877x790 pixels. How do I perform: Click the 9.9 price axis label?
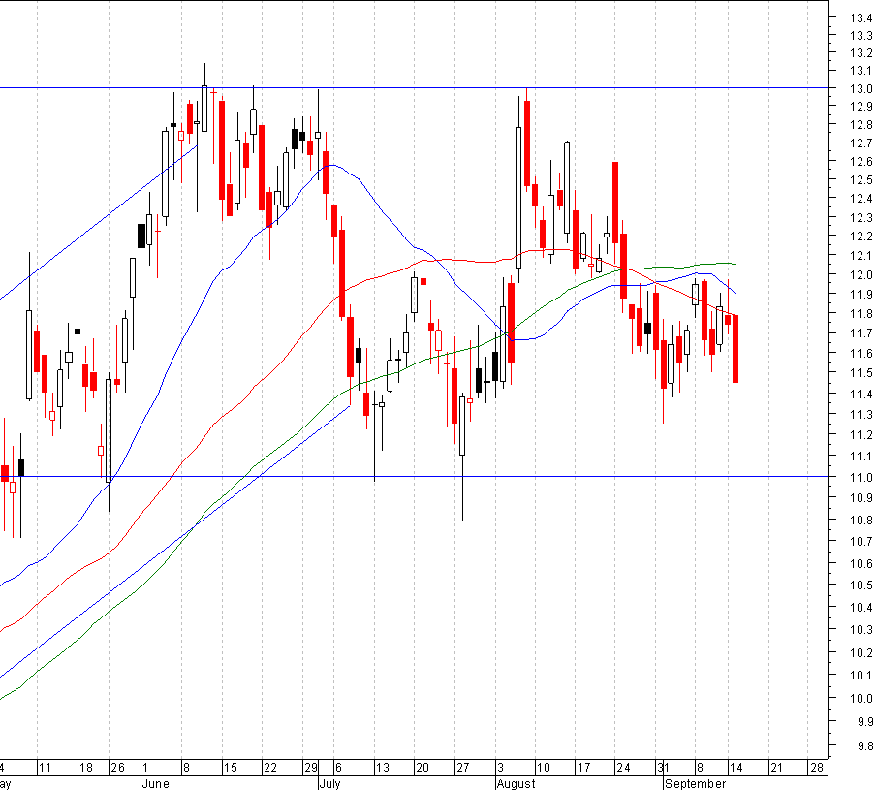coord(864,722)
